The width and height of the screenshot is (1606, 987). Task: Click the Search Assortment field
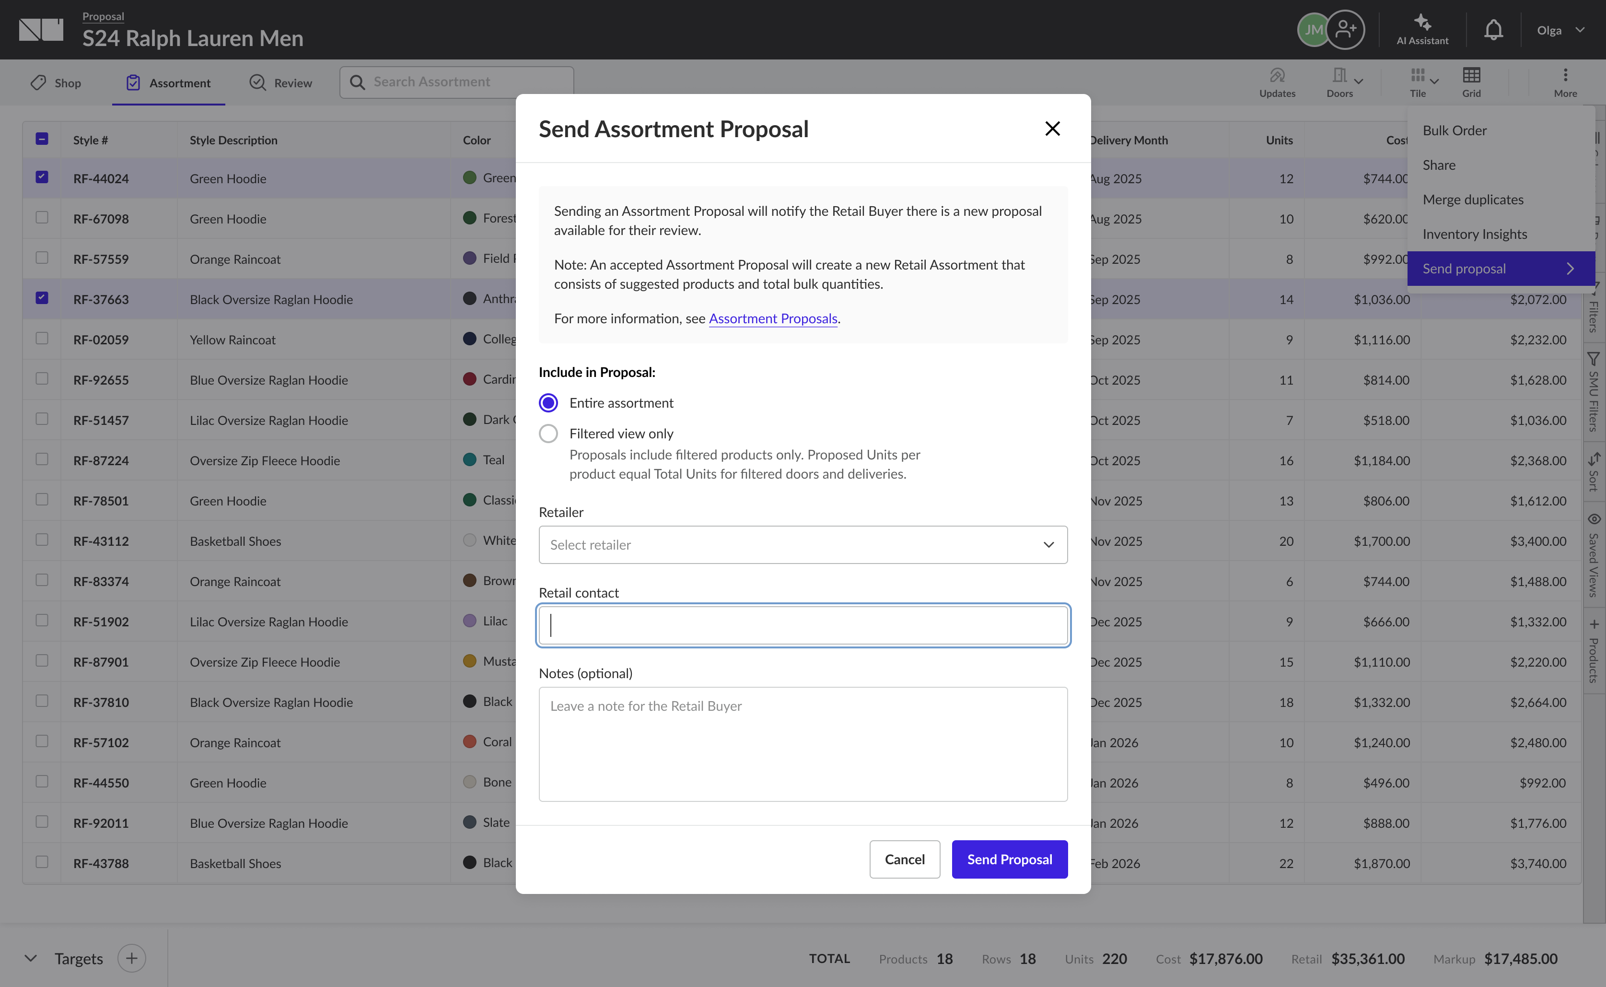[x=456, y=82]
